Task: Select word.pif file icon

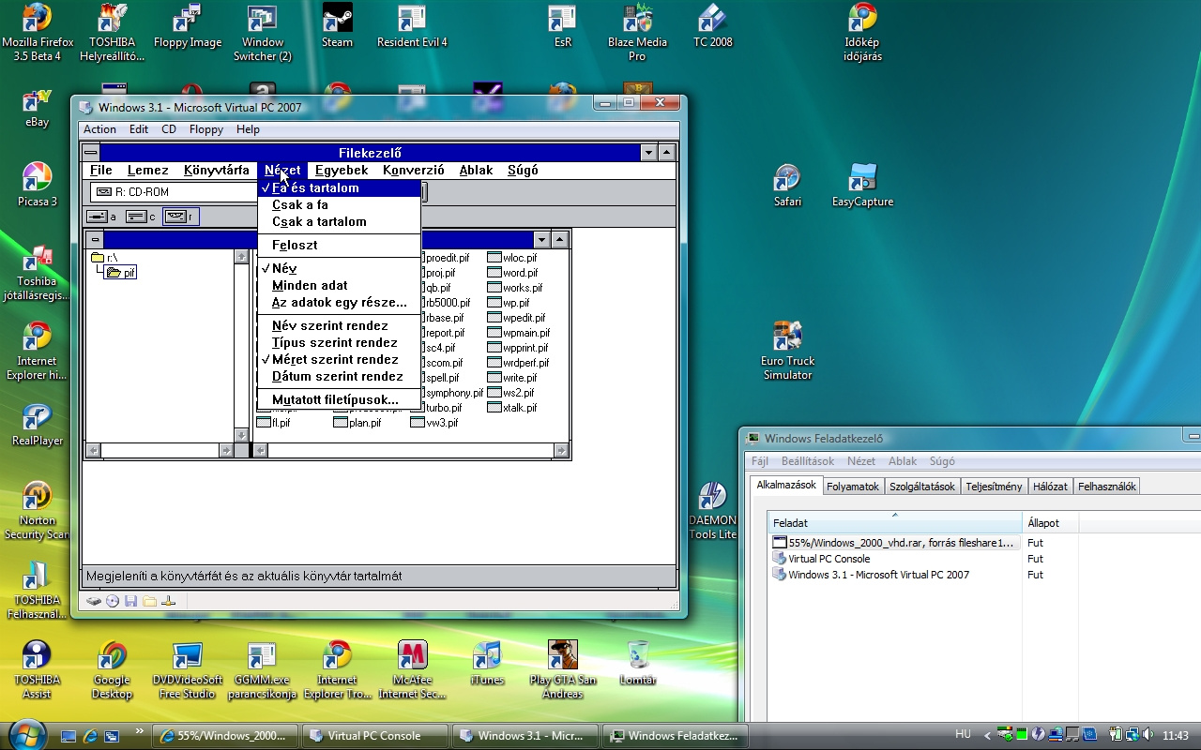Action: point(512,273)
